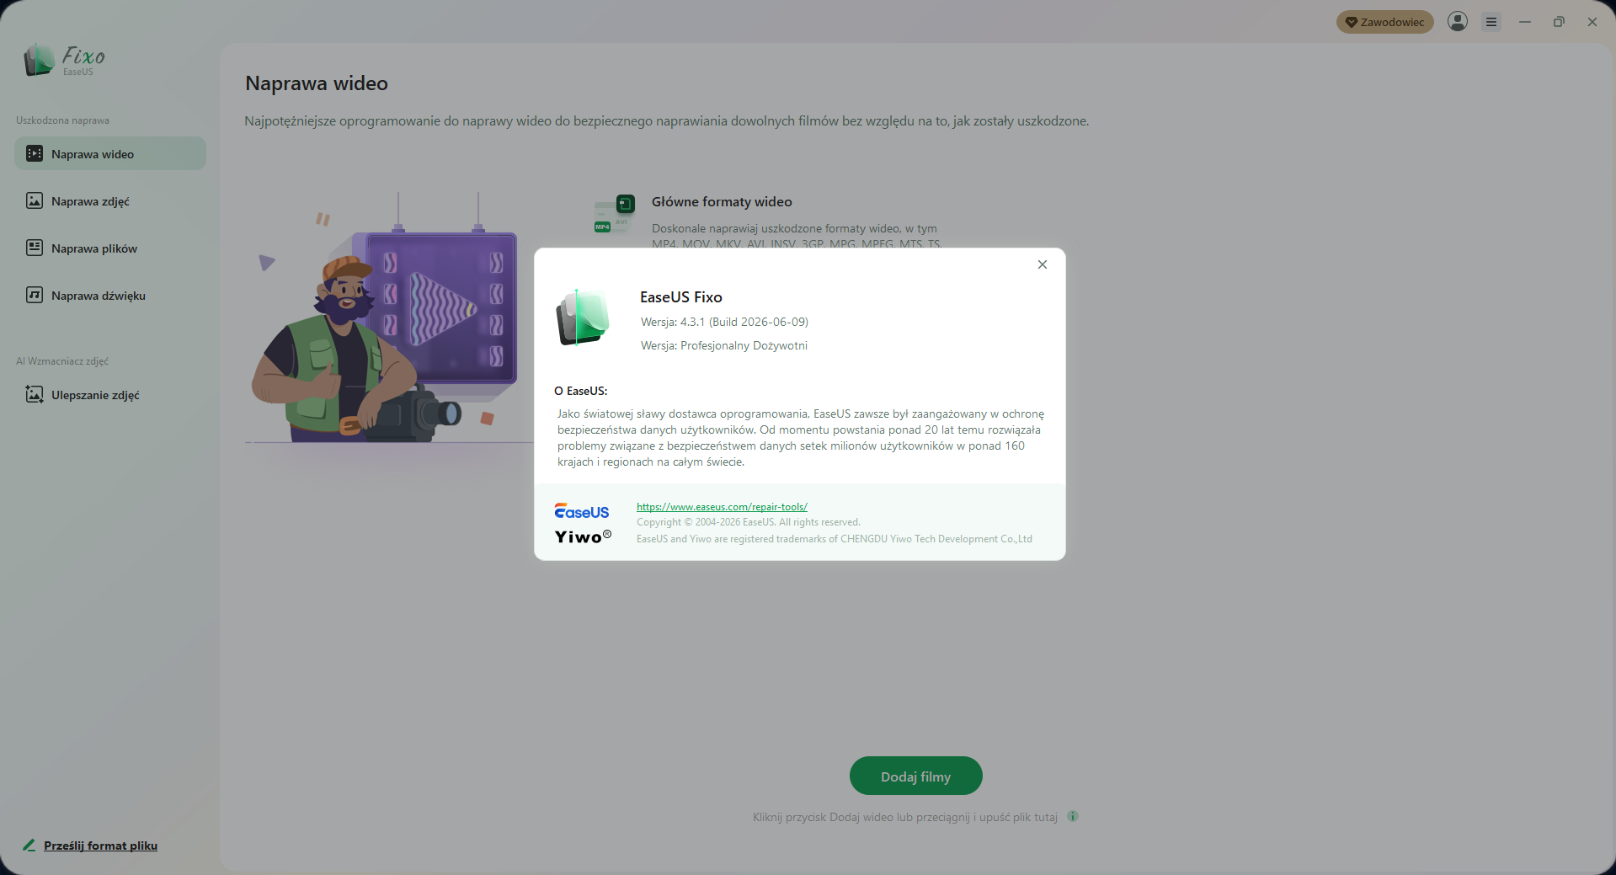
Task: Open the hamburger menu in the title bar
Action: [x=1491, y=22]
